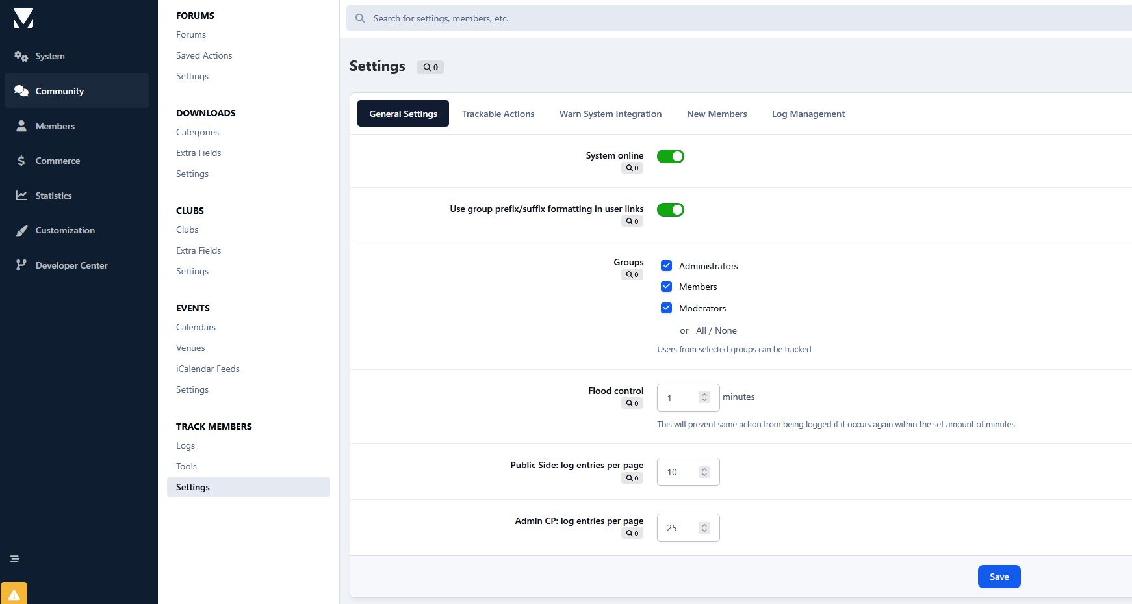
Task: Click the yellow warning triangle icon
Action: point(14,594)
